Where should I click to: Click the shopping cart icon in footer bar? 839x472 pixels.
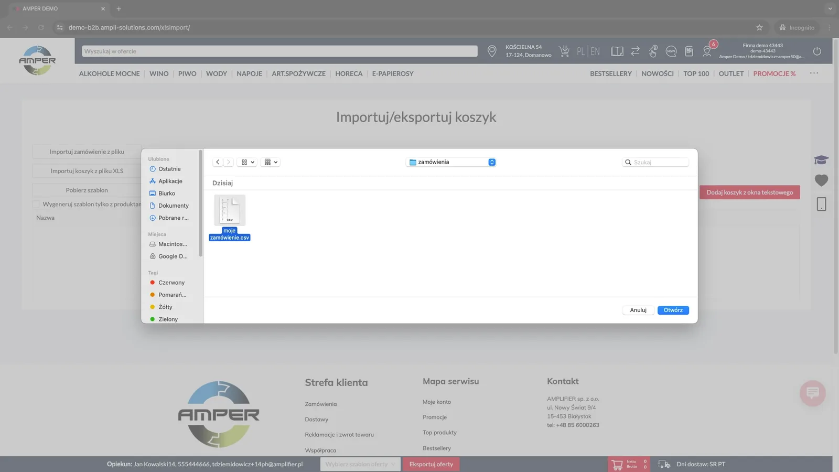click(x=617, y=464)
